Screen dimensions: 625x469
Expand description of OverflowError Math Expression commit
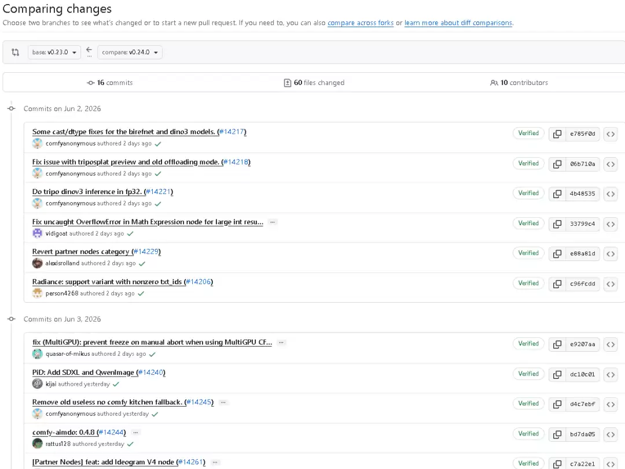tap(273, 222)
